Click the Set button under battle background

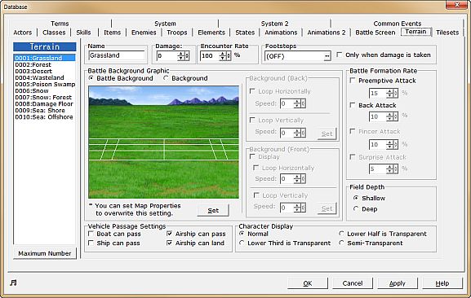pyautogui.click(x=213, y=210)
